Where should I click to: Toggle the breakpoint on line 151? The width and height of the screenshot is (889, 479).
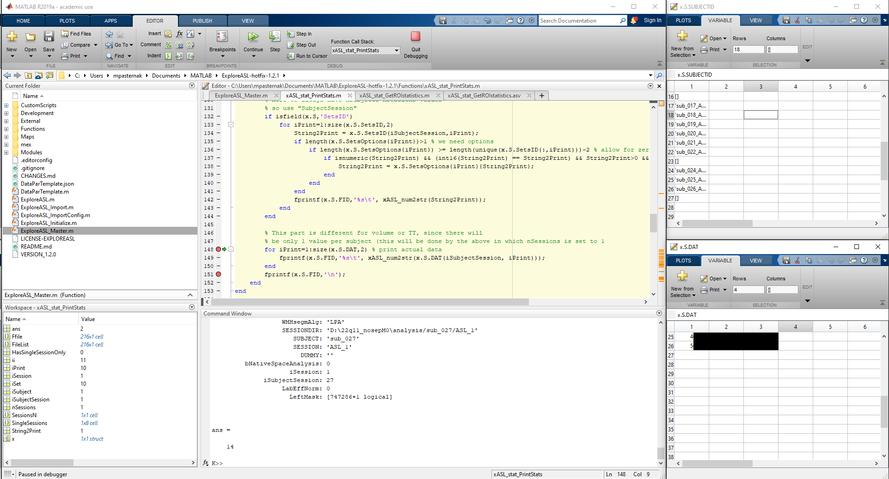[218, 274]
